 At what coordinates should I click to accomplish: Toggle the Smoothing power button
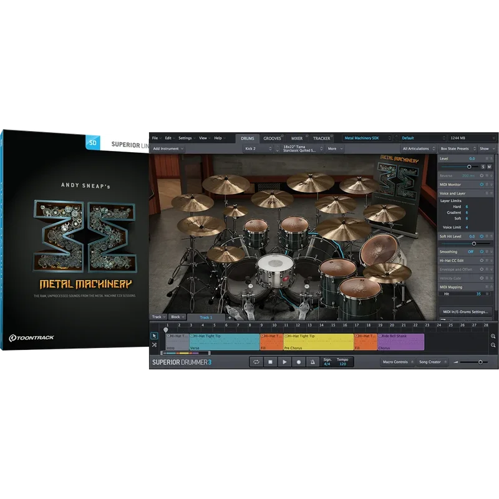pos(482,252)
